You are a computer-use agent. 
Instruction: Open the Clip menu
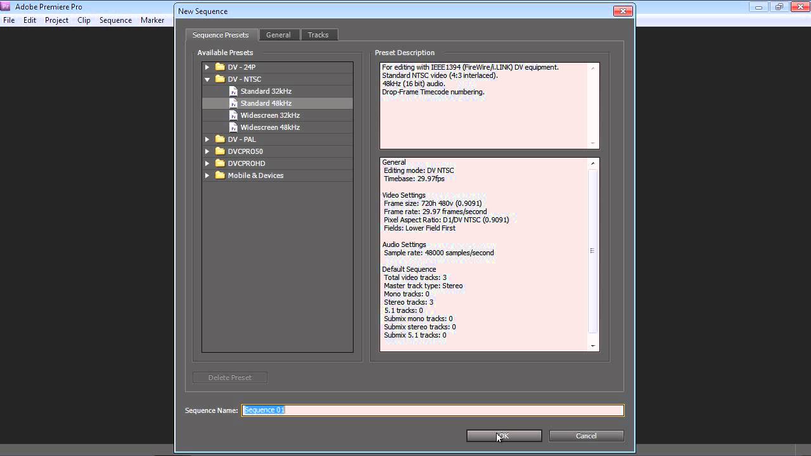click(84, 20)
